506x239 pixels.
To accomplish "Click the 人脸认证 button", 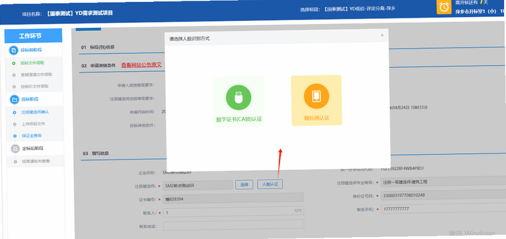I will coord(270,185).
